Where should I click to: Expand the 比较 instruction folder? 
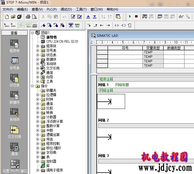38,108
